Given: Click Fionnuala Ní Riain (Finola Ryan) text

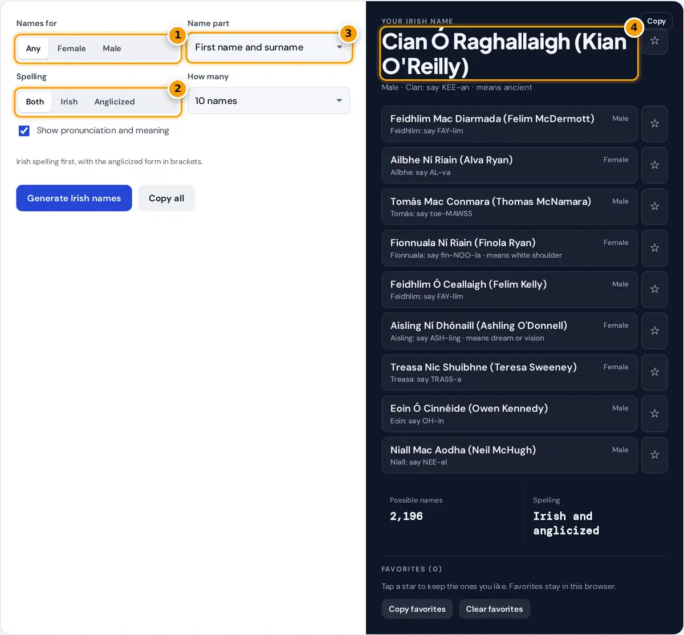Looking at the screenshot, I should point(463,243).
